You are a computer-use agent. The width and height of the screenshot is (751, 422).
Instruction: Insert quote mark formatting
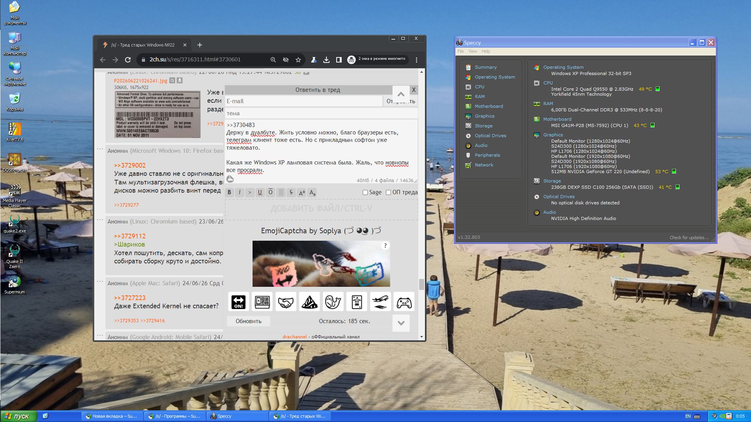pyautogui.click(x=250, y=192)
